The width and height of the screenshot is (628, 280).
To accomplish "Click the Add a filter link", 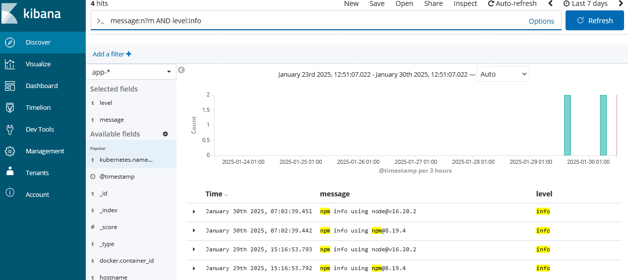I will (112, 54).
